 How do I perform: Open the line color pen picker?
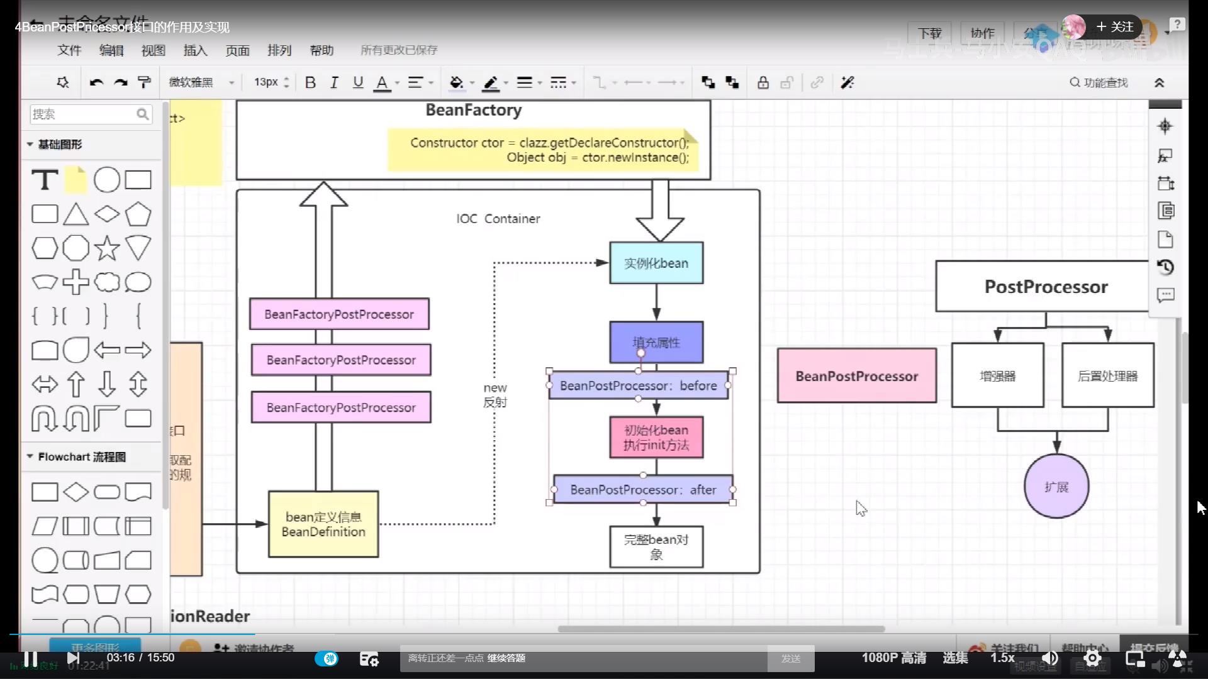pyautogui.click(x=491, y=83)
